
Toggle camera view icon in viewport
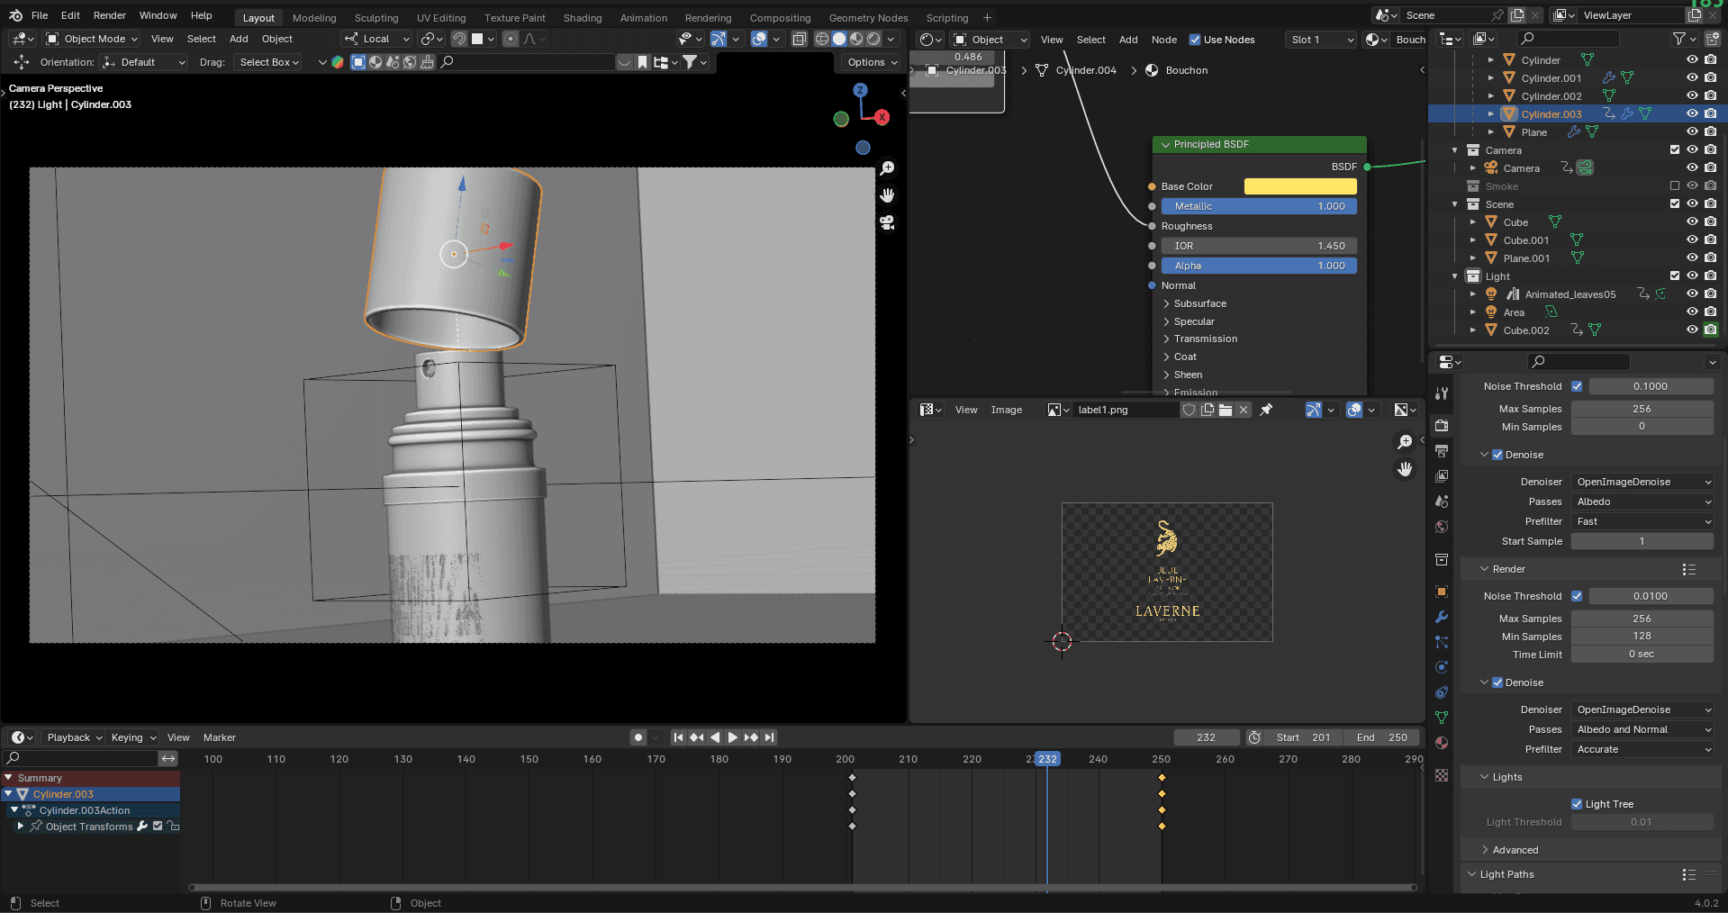(x=887, y=223)
